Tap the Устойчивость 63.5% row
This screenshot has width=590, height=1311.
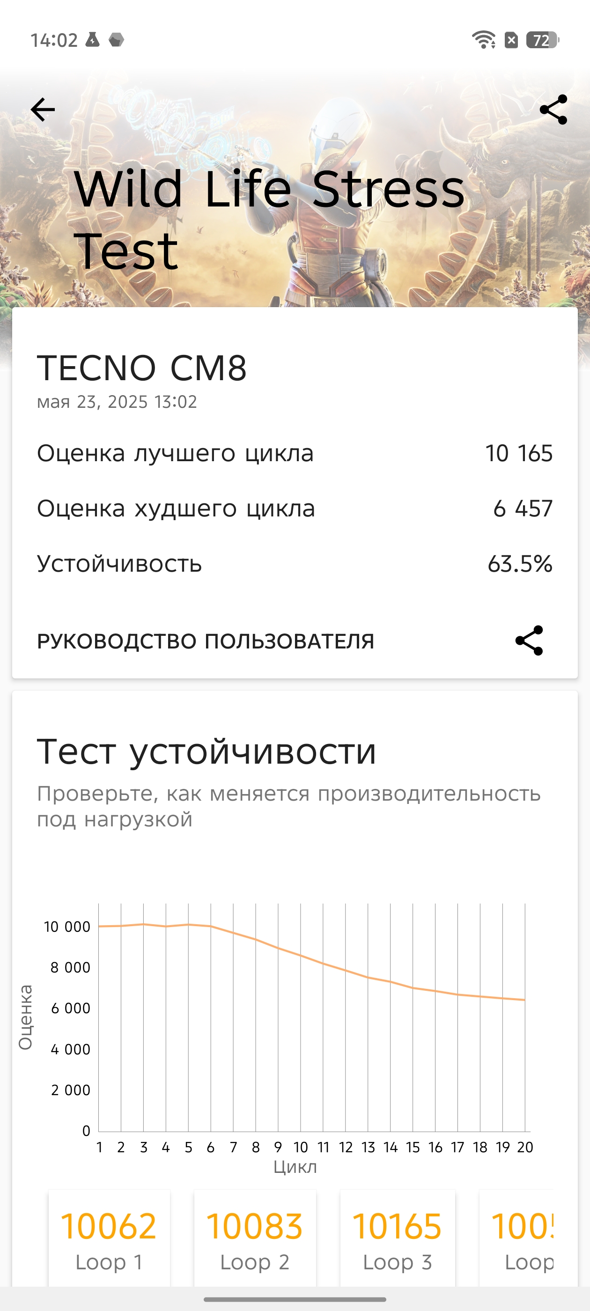(295, 564)
